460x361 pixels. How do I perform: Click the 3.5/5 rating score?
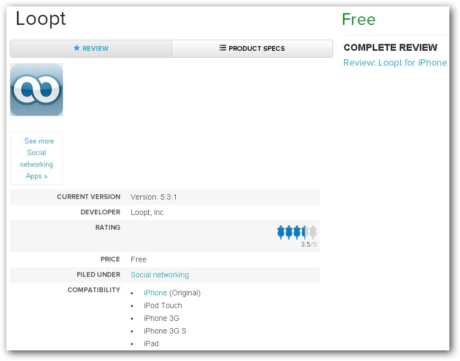[x=309, y=244]
